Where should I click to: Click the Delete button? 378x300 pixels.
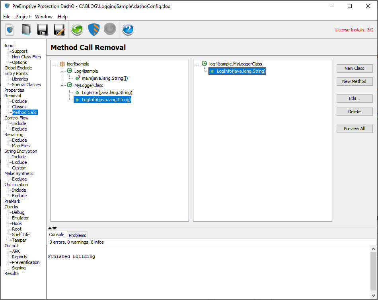[x=355, y=112]
